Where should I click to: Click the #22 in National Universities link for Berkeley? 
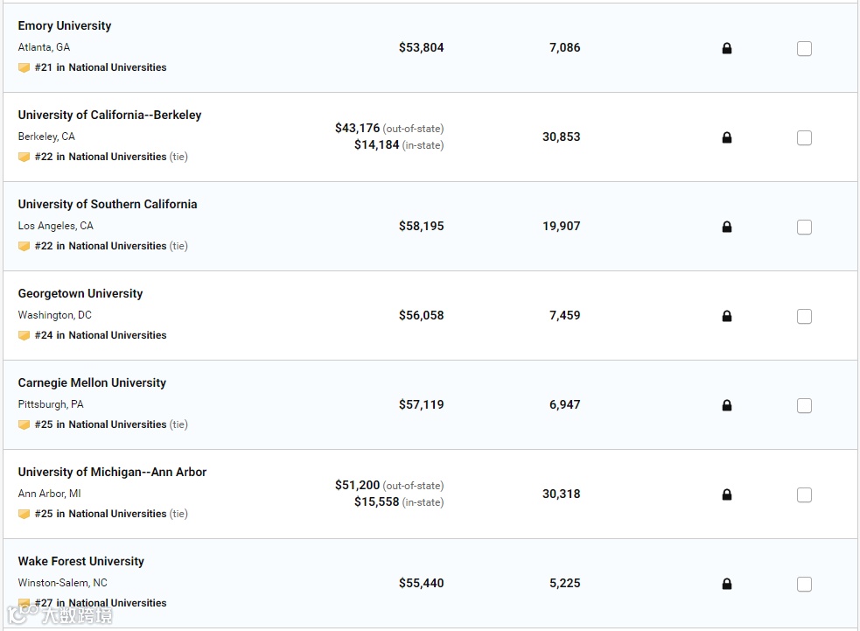point(101,157)
